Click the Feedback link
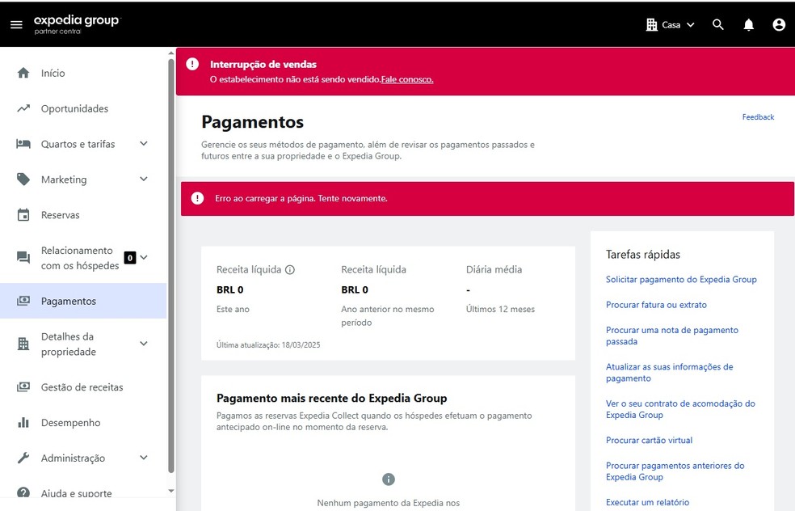The width and height of the screenshot is (795, 511). pyautogui.click(x=758, y=117)
